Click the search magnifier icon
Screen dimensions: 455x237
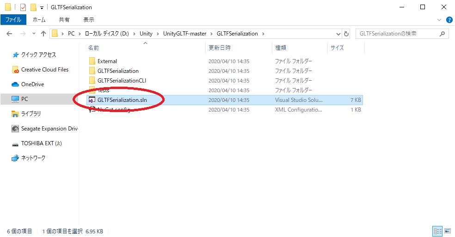point(442,34)
